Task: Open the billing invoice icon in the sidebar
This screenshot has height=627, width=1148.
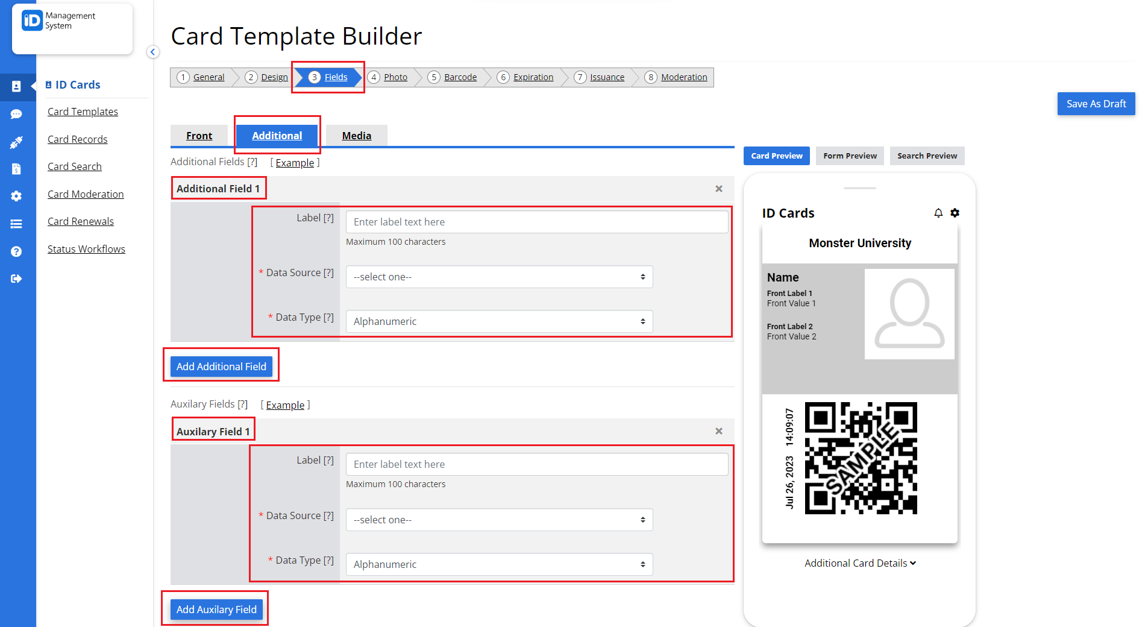Action: pos(17,169)
